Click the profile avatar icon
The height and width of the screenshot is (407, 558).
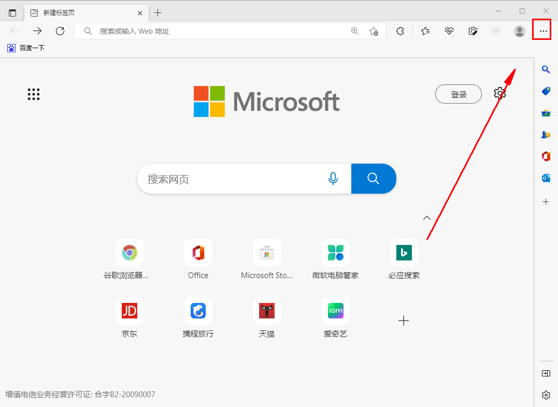pyautogui.click(x=519, y=31)
